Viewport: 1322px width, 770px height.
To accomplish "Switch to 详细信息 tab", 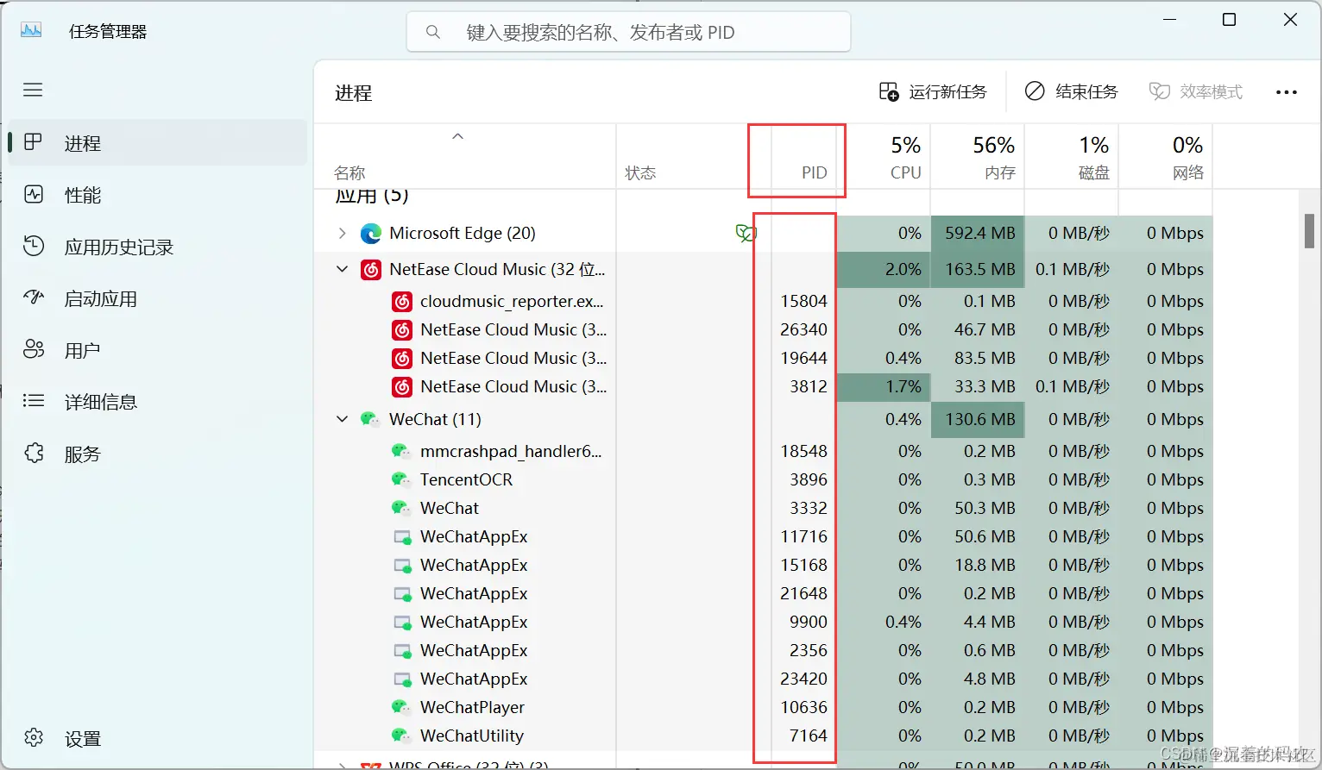I will click(158, 402).
